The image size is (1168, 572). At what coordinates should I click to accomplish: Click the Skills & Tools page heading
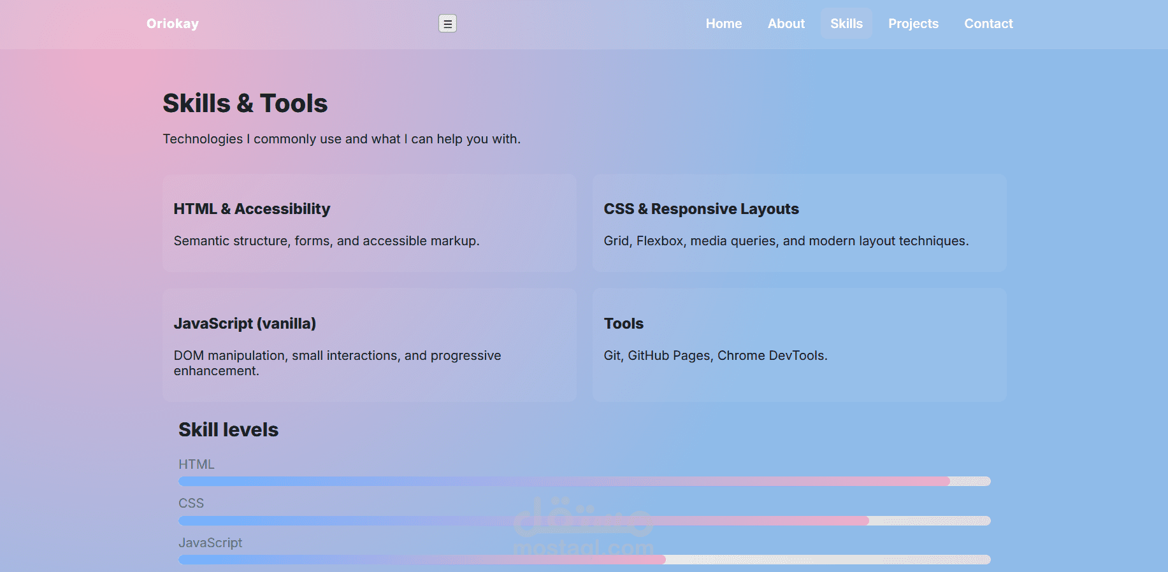[x=245, y=103]
